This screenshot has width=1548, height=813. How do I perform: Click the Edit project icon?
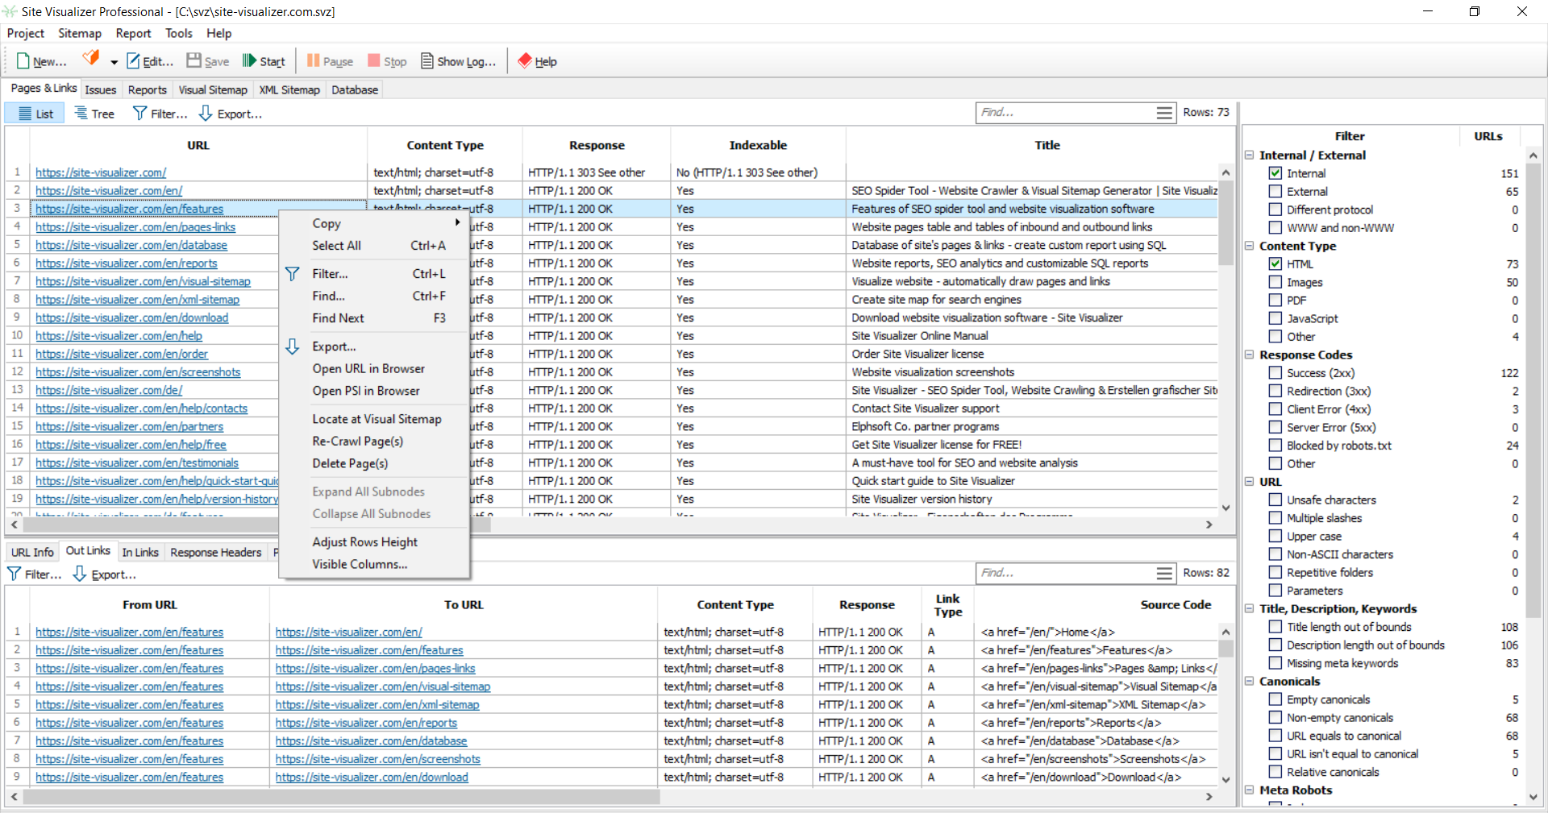[133, 61]
